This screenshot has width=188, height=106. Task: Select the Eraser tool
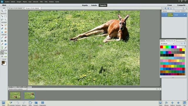point(6,37)
